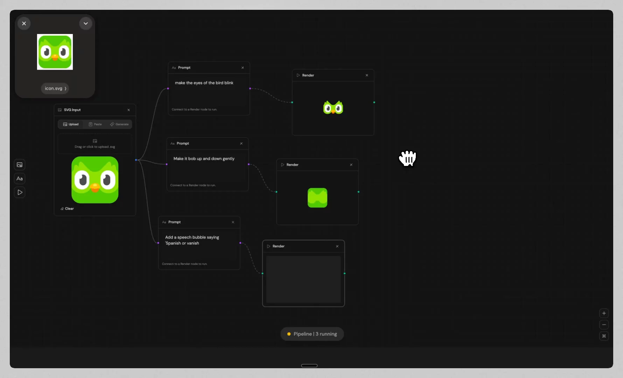Click the fit-to-view icon near the zoom controls
The image size is (623, 378).
[x=604, y=336]
